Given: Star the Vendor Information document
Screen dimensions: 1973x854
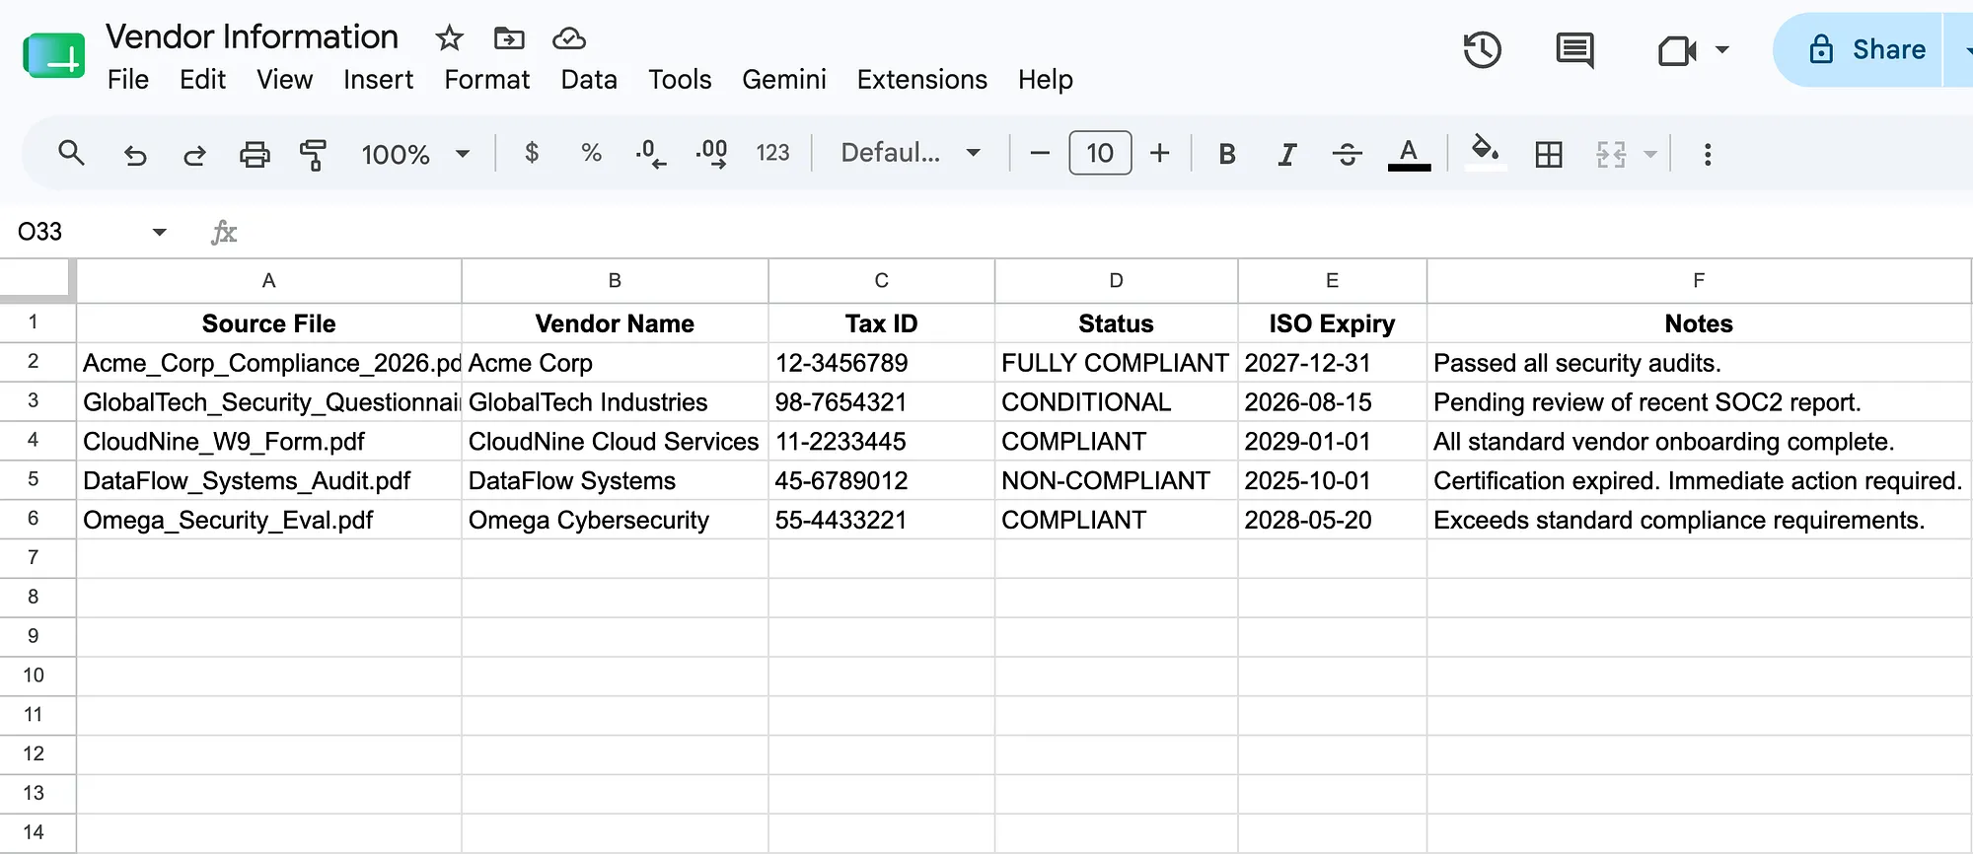Looking at the screenshot, I should pyautogui.click(x=449, y=38).
